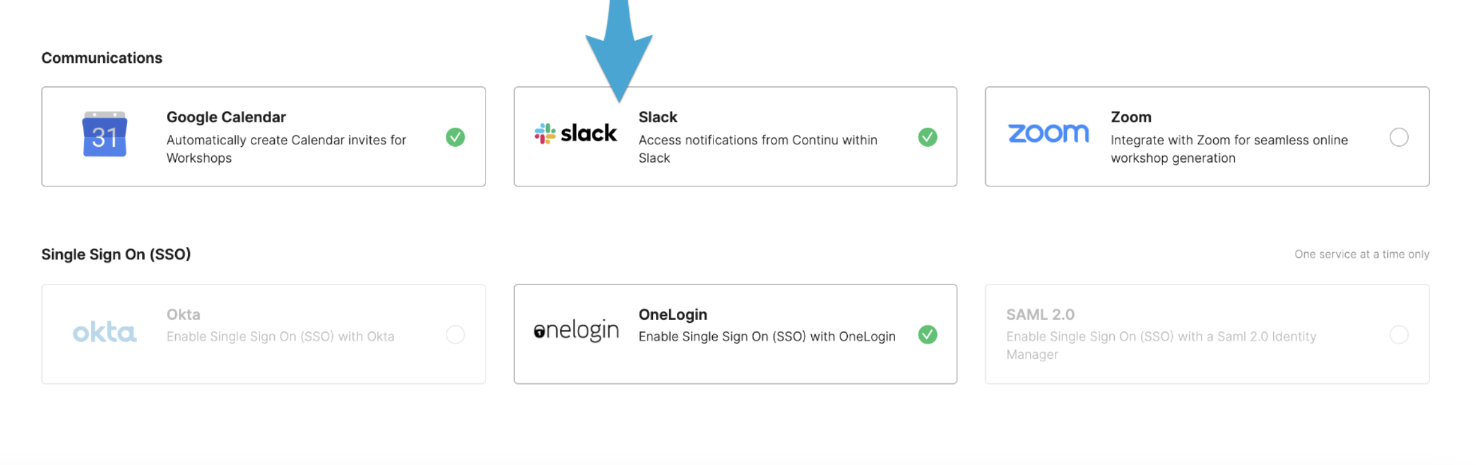Select the SAML 2.0 radio circle

[1399, 334]
